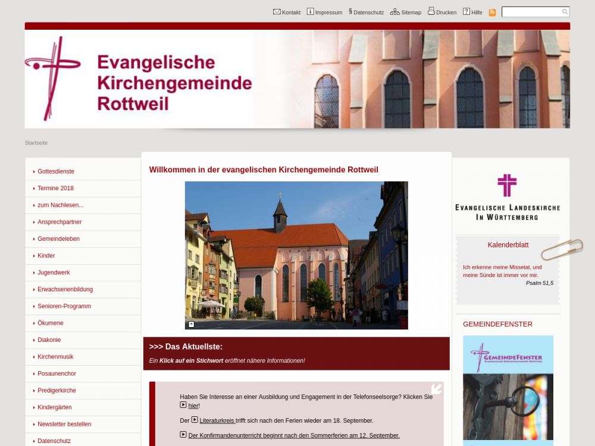Toggle caption icon on church photo
Screen dimensions: 595x446
(192, 324)
